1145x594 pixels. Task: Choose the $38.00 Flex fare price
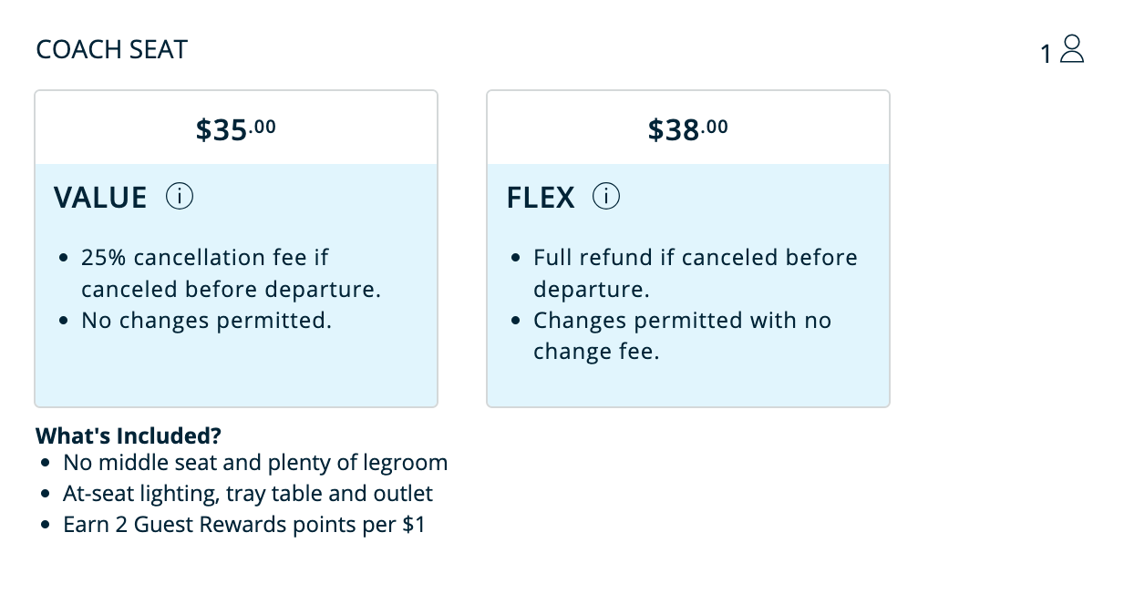pyautogui.click(x=687, y=129)
